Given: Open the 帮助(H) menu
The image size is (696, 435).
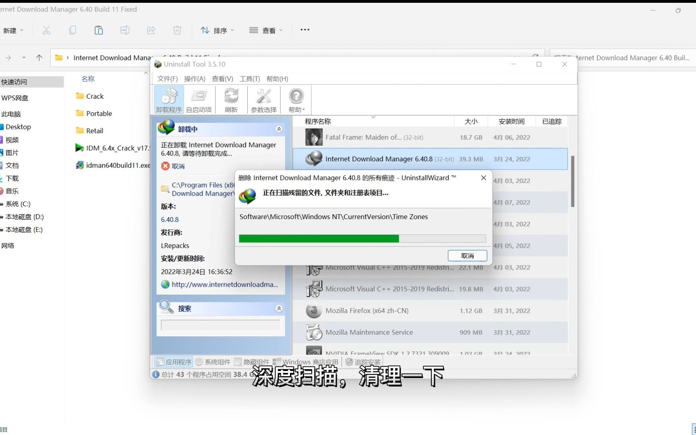Looking at the screenshot, I should [x=277, y=79].
